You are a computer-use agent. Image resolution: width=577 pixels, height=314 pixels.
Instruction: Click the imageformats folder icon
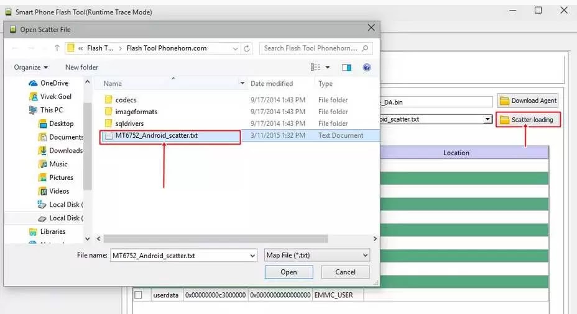click(108, 112)
